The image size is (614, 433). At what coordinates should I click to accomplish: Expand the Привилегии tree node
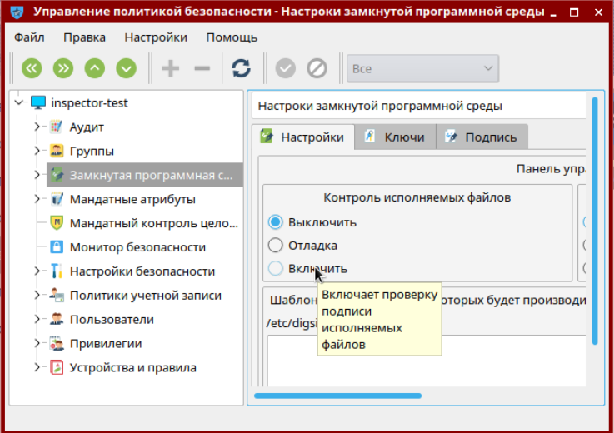coord(37,344)
